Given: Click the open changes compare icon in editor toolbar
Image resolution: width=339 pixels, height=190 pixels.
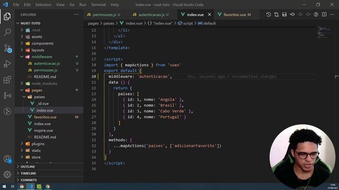Looking at the screenshot, I should 276,14.
